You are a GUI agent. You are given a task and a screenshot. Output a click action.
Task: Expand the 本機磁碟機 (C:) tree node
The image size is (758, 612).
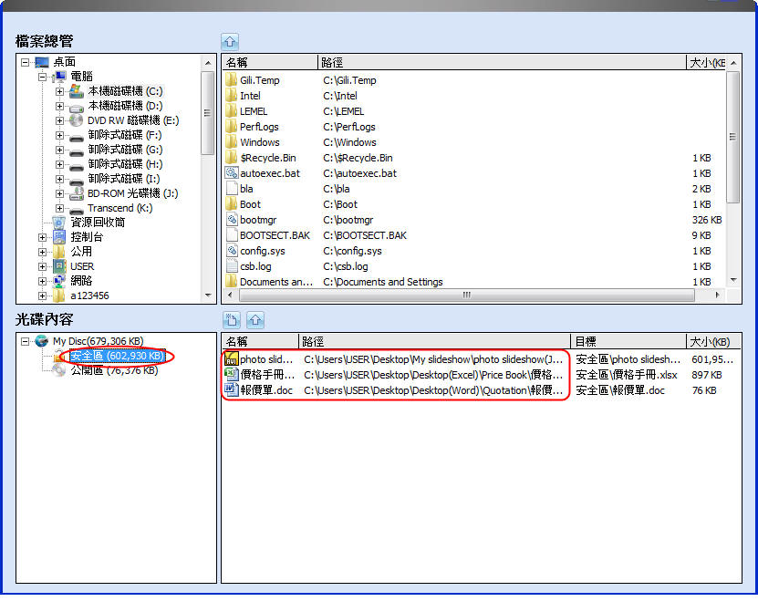pos(59,91)
